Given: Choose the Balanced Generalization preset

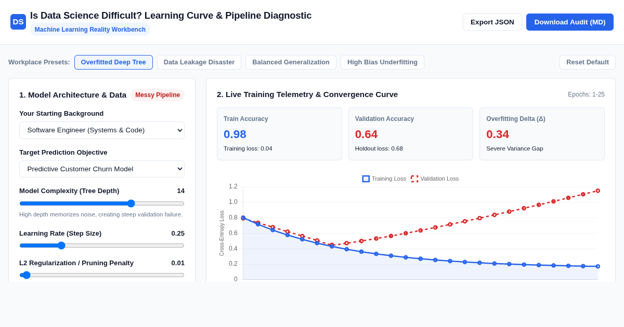Looking at the screenshot, I should 291,62.
